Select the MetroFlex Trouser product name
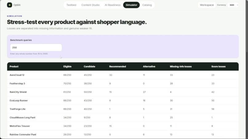The height and width of the screenshot is (139, 248). click(20, 126)
